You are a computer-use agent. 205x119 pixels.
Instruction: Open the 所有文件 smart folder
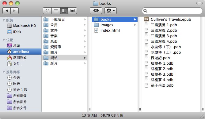click(21, 108)
